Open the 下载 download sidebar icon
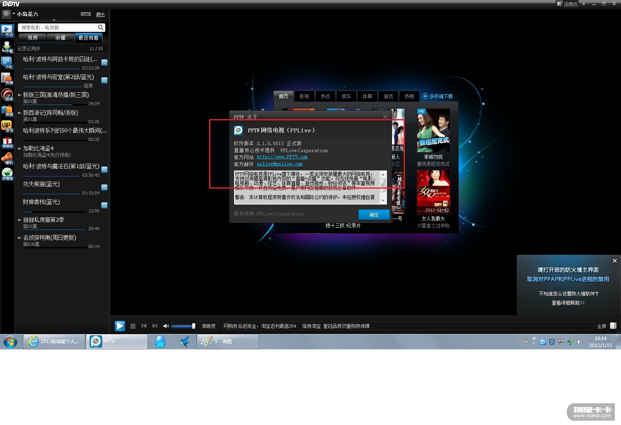 click(7, 47)
